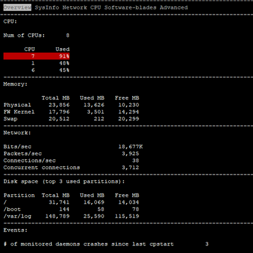Click the Connections/sec line
Viewport: 253px width, 253px height.
click(71, 161)
